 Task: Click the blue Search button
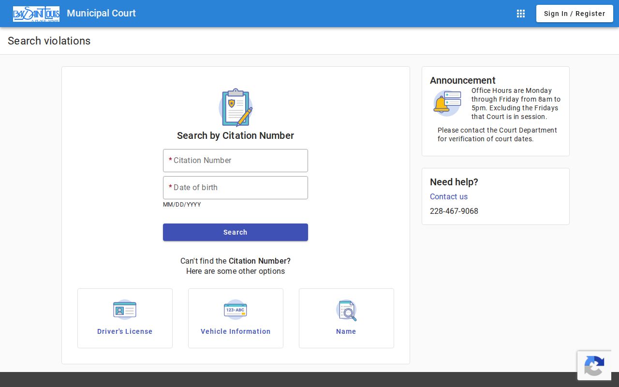pyautogui.click(x=236, y=232)
